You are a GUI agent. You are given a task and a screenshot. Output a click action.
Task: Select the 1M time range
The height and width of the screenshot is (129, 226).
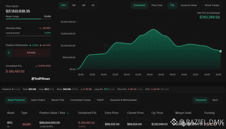83,5
